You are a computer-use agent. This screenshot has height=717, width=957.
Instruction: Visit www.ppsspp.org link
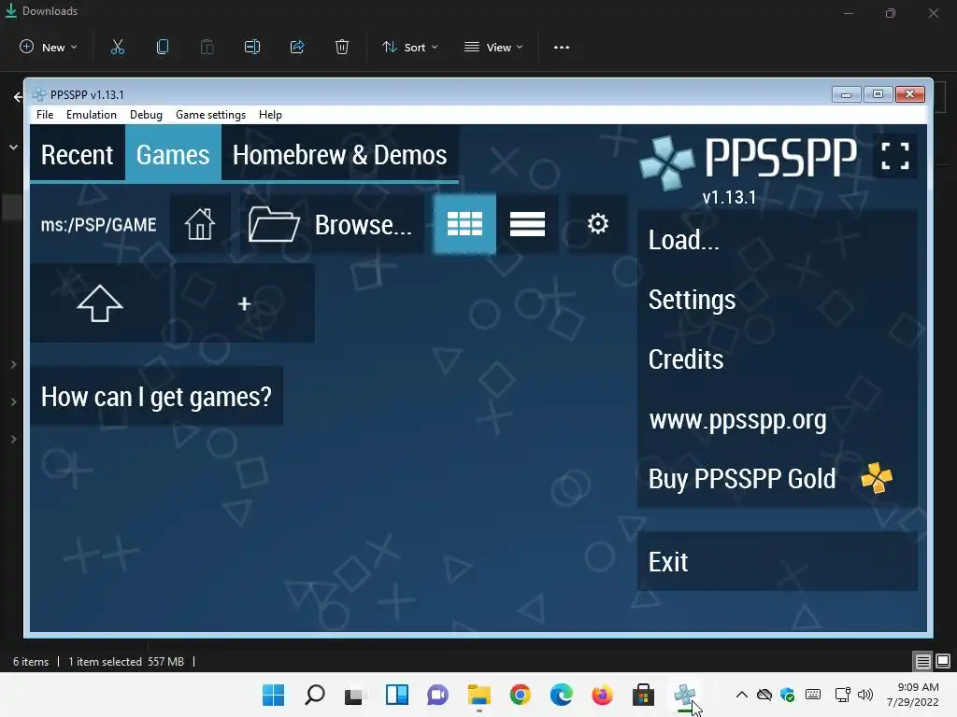(x=777, y=419)
